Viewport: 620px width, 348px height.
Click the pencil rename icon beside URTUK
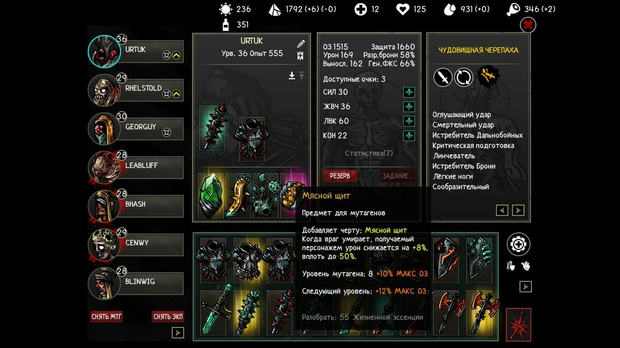300,44
